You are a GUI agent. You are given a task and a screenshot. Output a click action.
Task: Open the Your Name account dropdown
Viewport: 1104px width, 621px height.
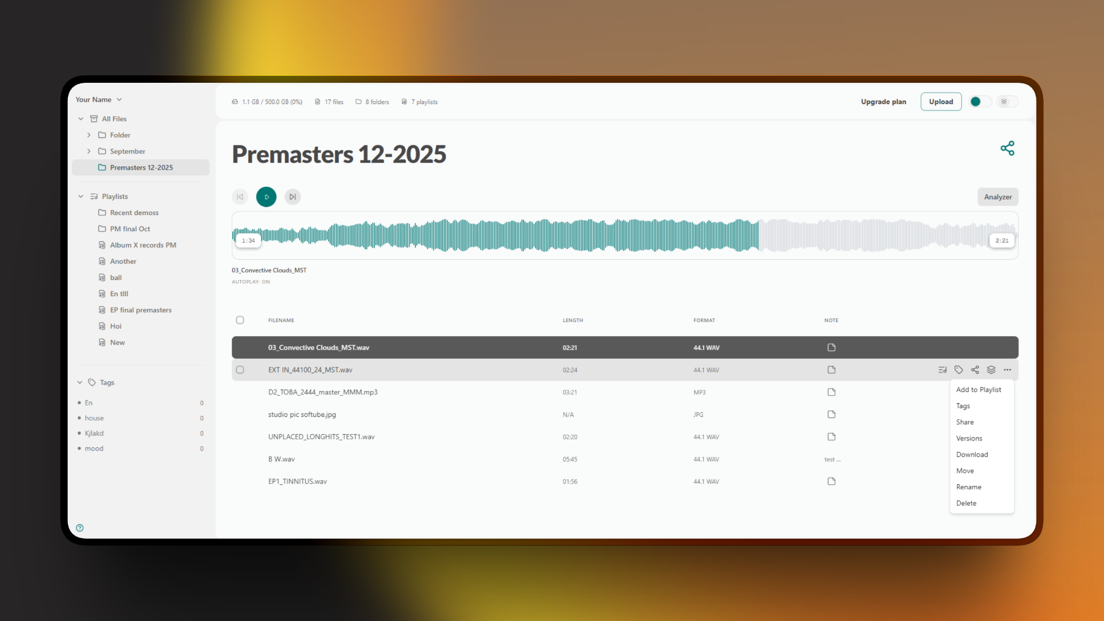[x=99, y=99]
